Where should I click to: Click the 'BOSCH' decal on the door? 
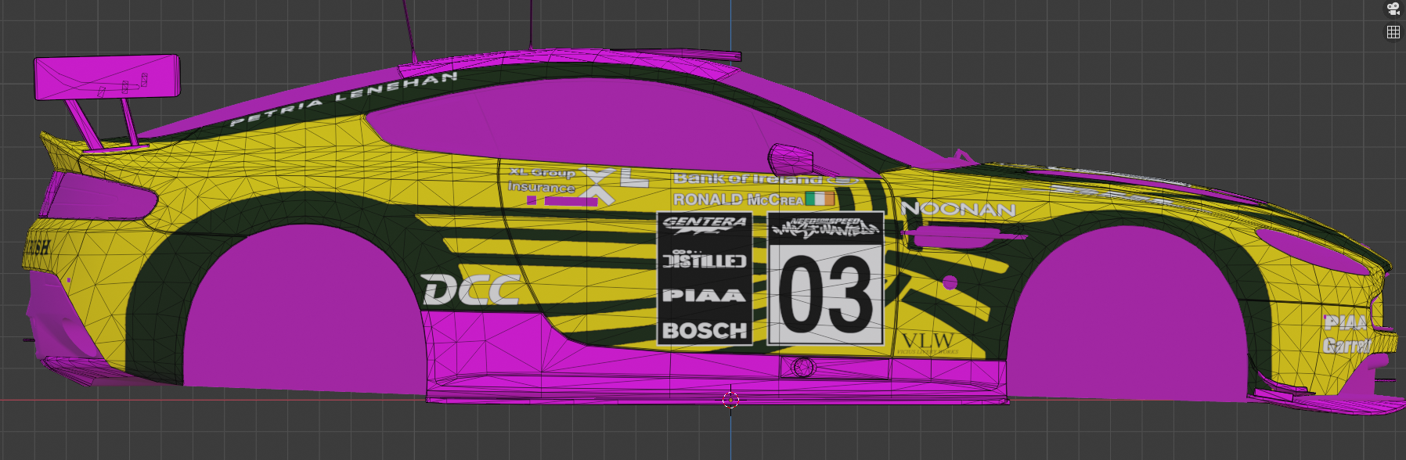(x=705, y=331)
